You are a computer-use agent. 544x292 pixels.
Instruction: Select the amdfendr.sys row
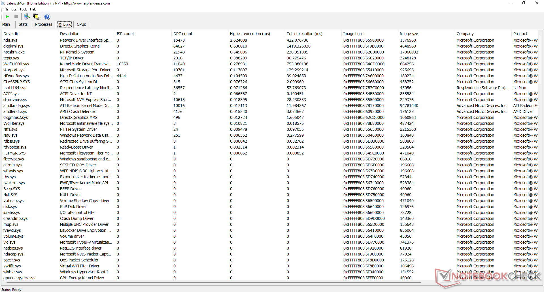click(x=269, y=111)
